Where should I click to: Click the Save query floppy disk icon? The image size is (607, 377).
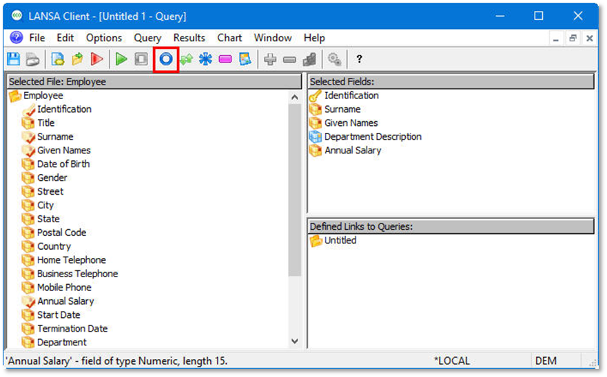pos(14,59)
